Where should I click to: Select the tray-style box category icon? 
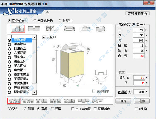click(x=69, y=29)
